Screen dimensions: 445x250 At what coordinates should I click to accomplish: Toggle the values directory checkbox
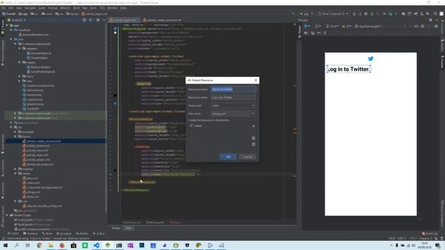[191, 126]
